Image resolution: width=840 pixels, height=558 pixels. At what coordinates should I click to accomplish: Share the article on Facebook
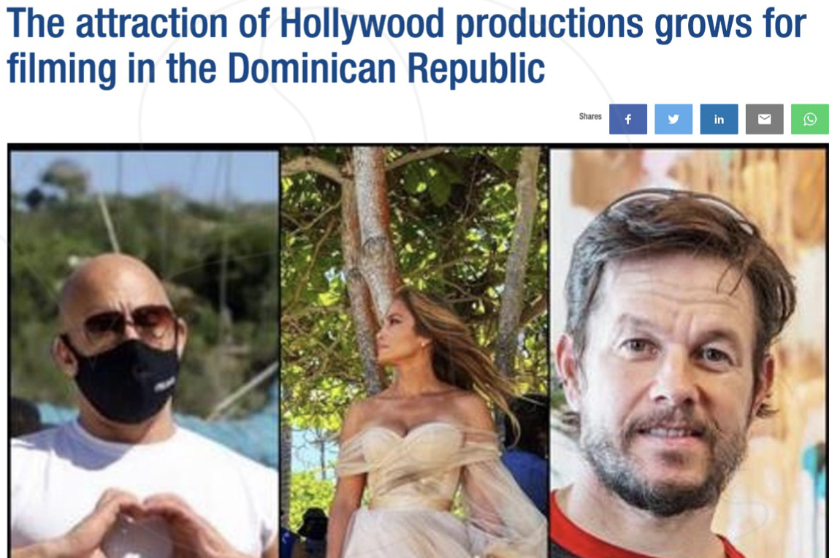(x=628, y=119)
